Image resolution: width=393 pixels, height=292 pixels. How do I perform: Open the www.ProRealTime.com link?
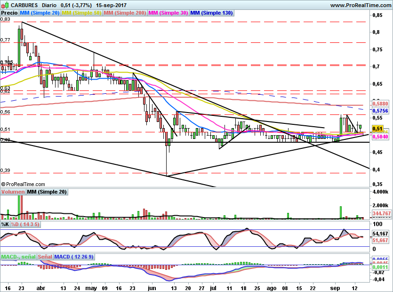(361, 5)
